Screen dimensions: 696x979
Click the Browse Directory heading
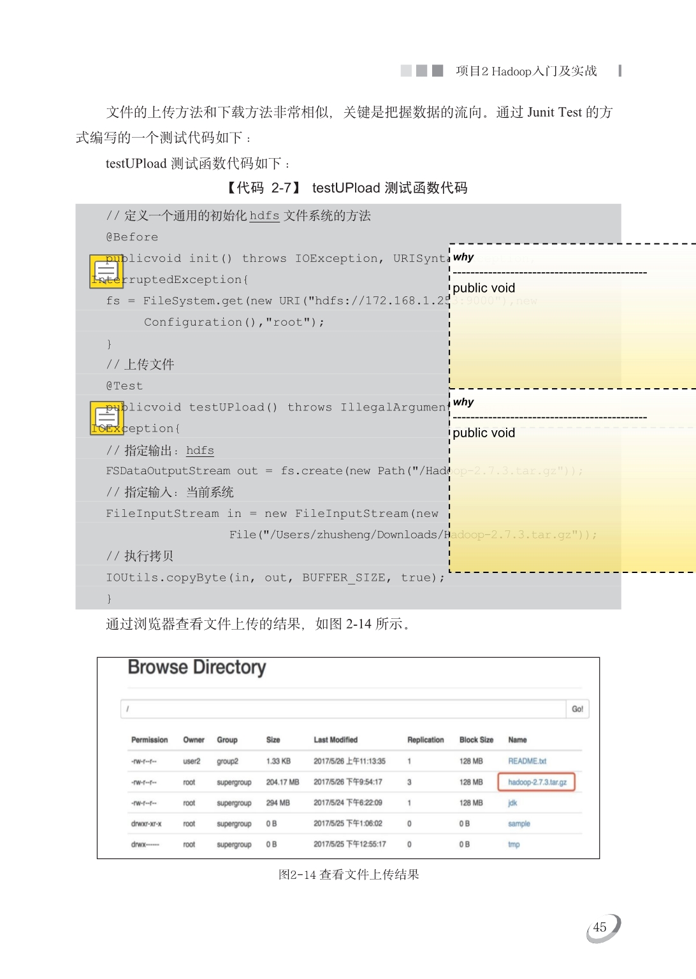(196, 667)
